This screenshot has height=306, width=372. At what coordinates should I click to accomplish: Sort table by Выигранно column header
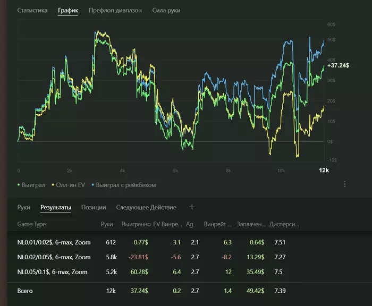pyautogui.click(x=136, y=224)
